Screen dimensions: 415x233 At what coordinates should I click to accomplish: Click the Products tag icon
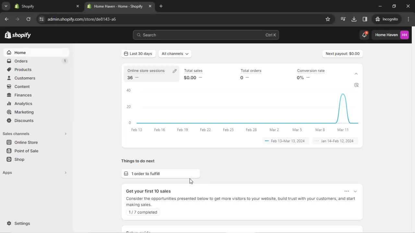9,70
